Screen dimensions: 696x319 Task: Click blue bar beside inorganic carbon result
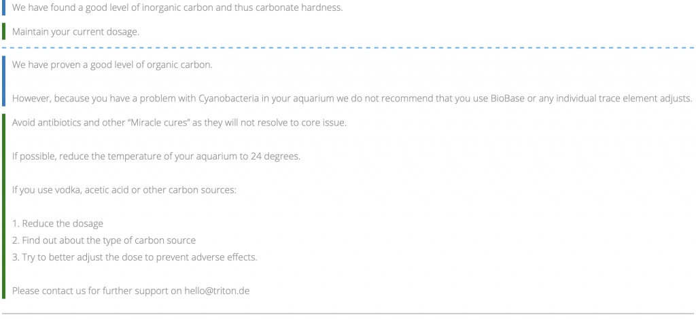pos(3,7)
